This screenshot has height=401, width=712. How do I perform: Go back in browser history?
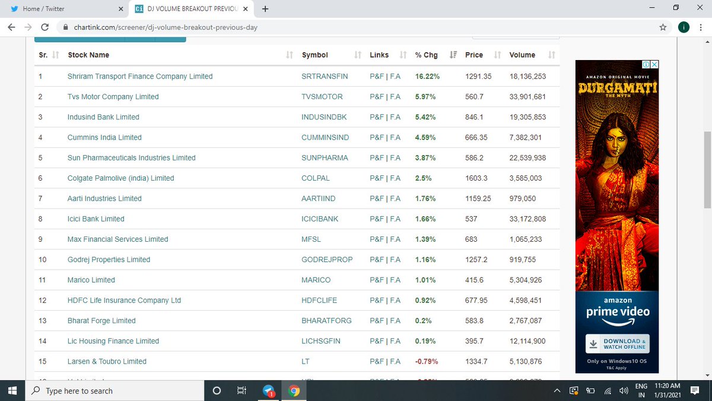click(x=12, y=27)
